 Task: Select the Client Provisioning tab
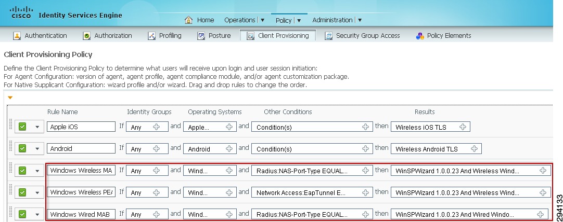278,35
